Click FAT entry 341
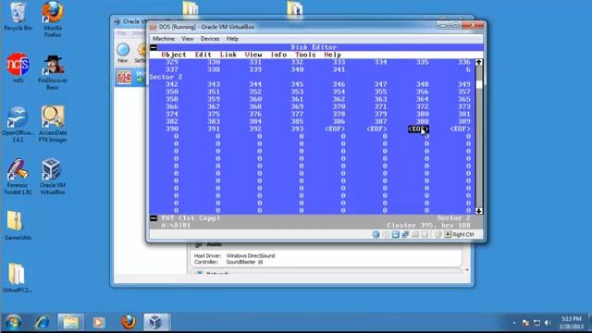Viewport: 592px width, 333px height. coord(339,70)
